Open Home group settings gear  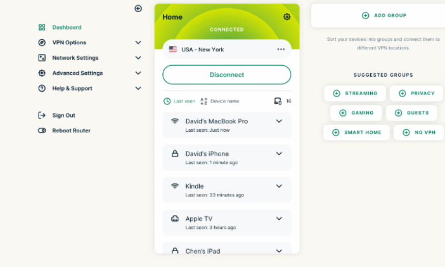pyautogui.click(x=287, y=17)
